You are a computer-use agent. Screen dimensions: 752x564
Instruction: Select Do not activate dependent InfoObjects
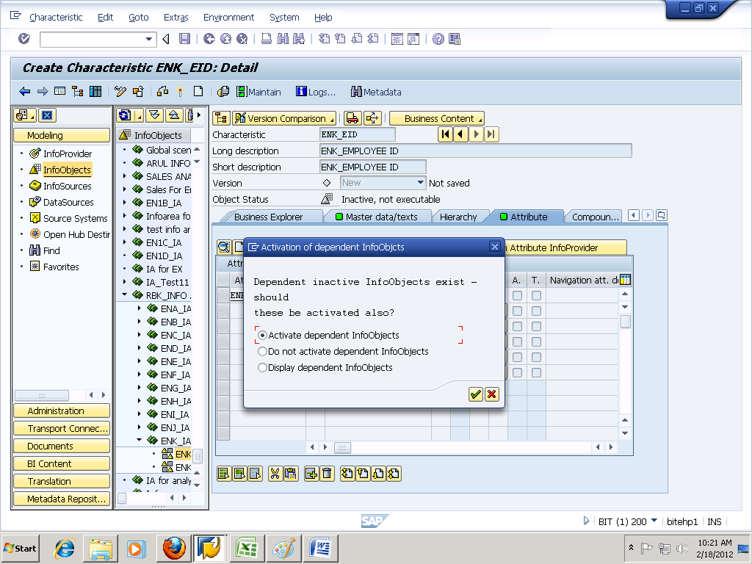[262, 352]
